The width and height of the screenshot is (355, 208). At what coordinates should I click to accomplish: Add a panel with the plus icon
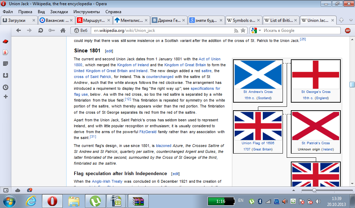pos(6,97)
